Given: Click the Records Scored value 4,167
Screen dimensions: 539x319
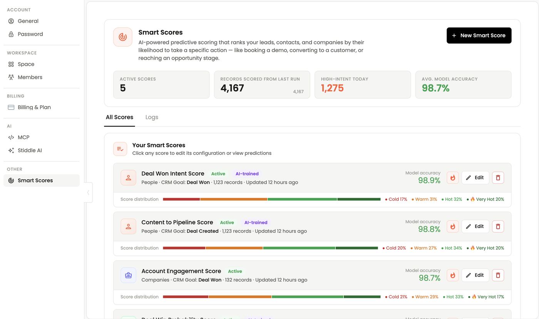Looking at the screenshot, I should tap(232, 88).
